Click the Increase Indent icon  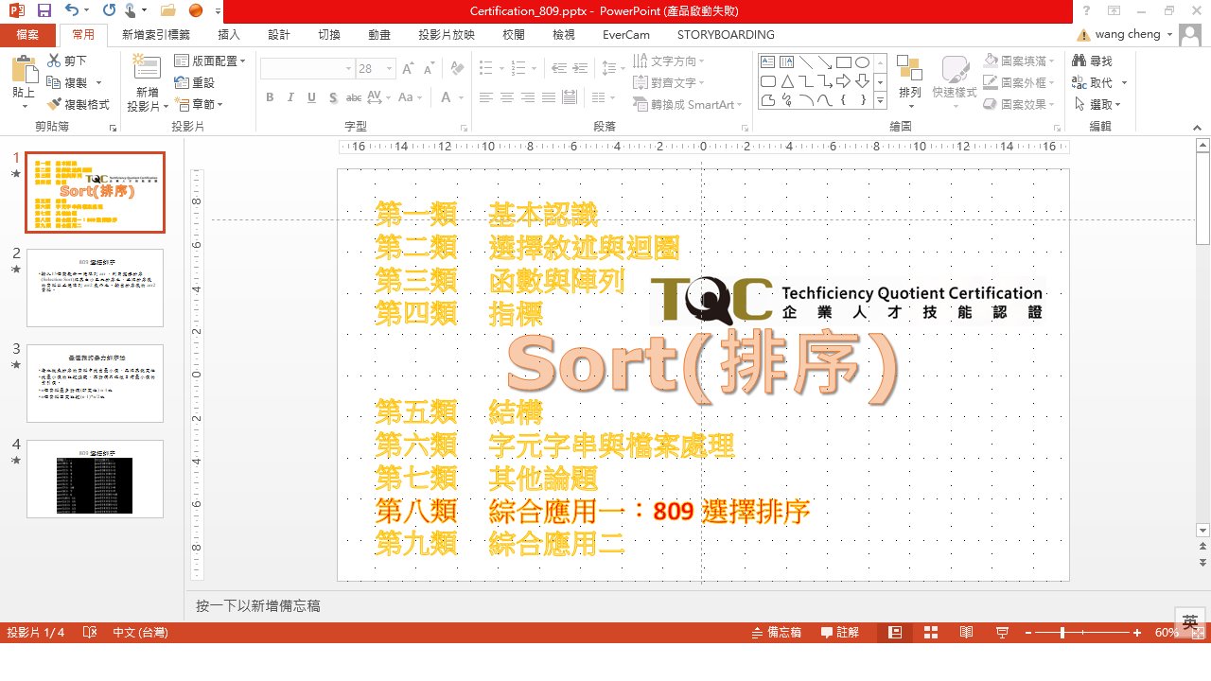click(581, 68)
